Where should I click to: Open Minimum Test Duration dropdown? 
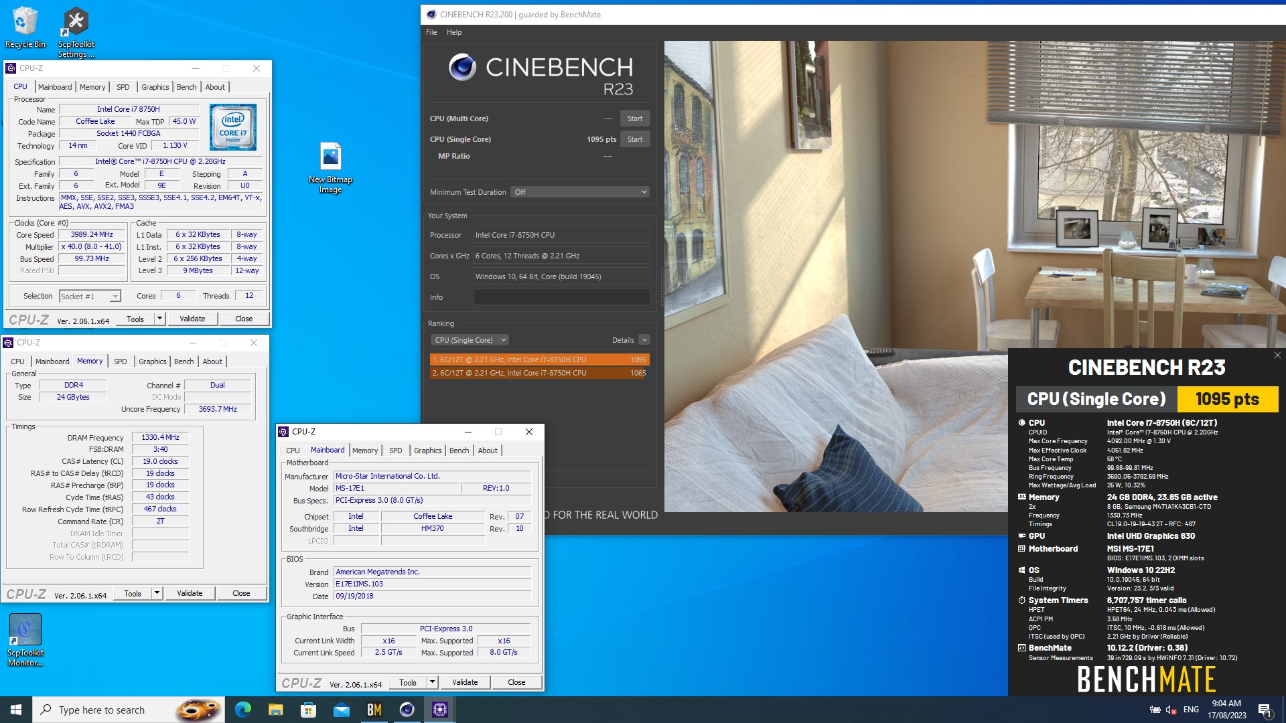580,192
